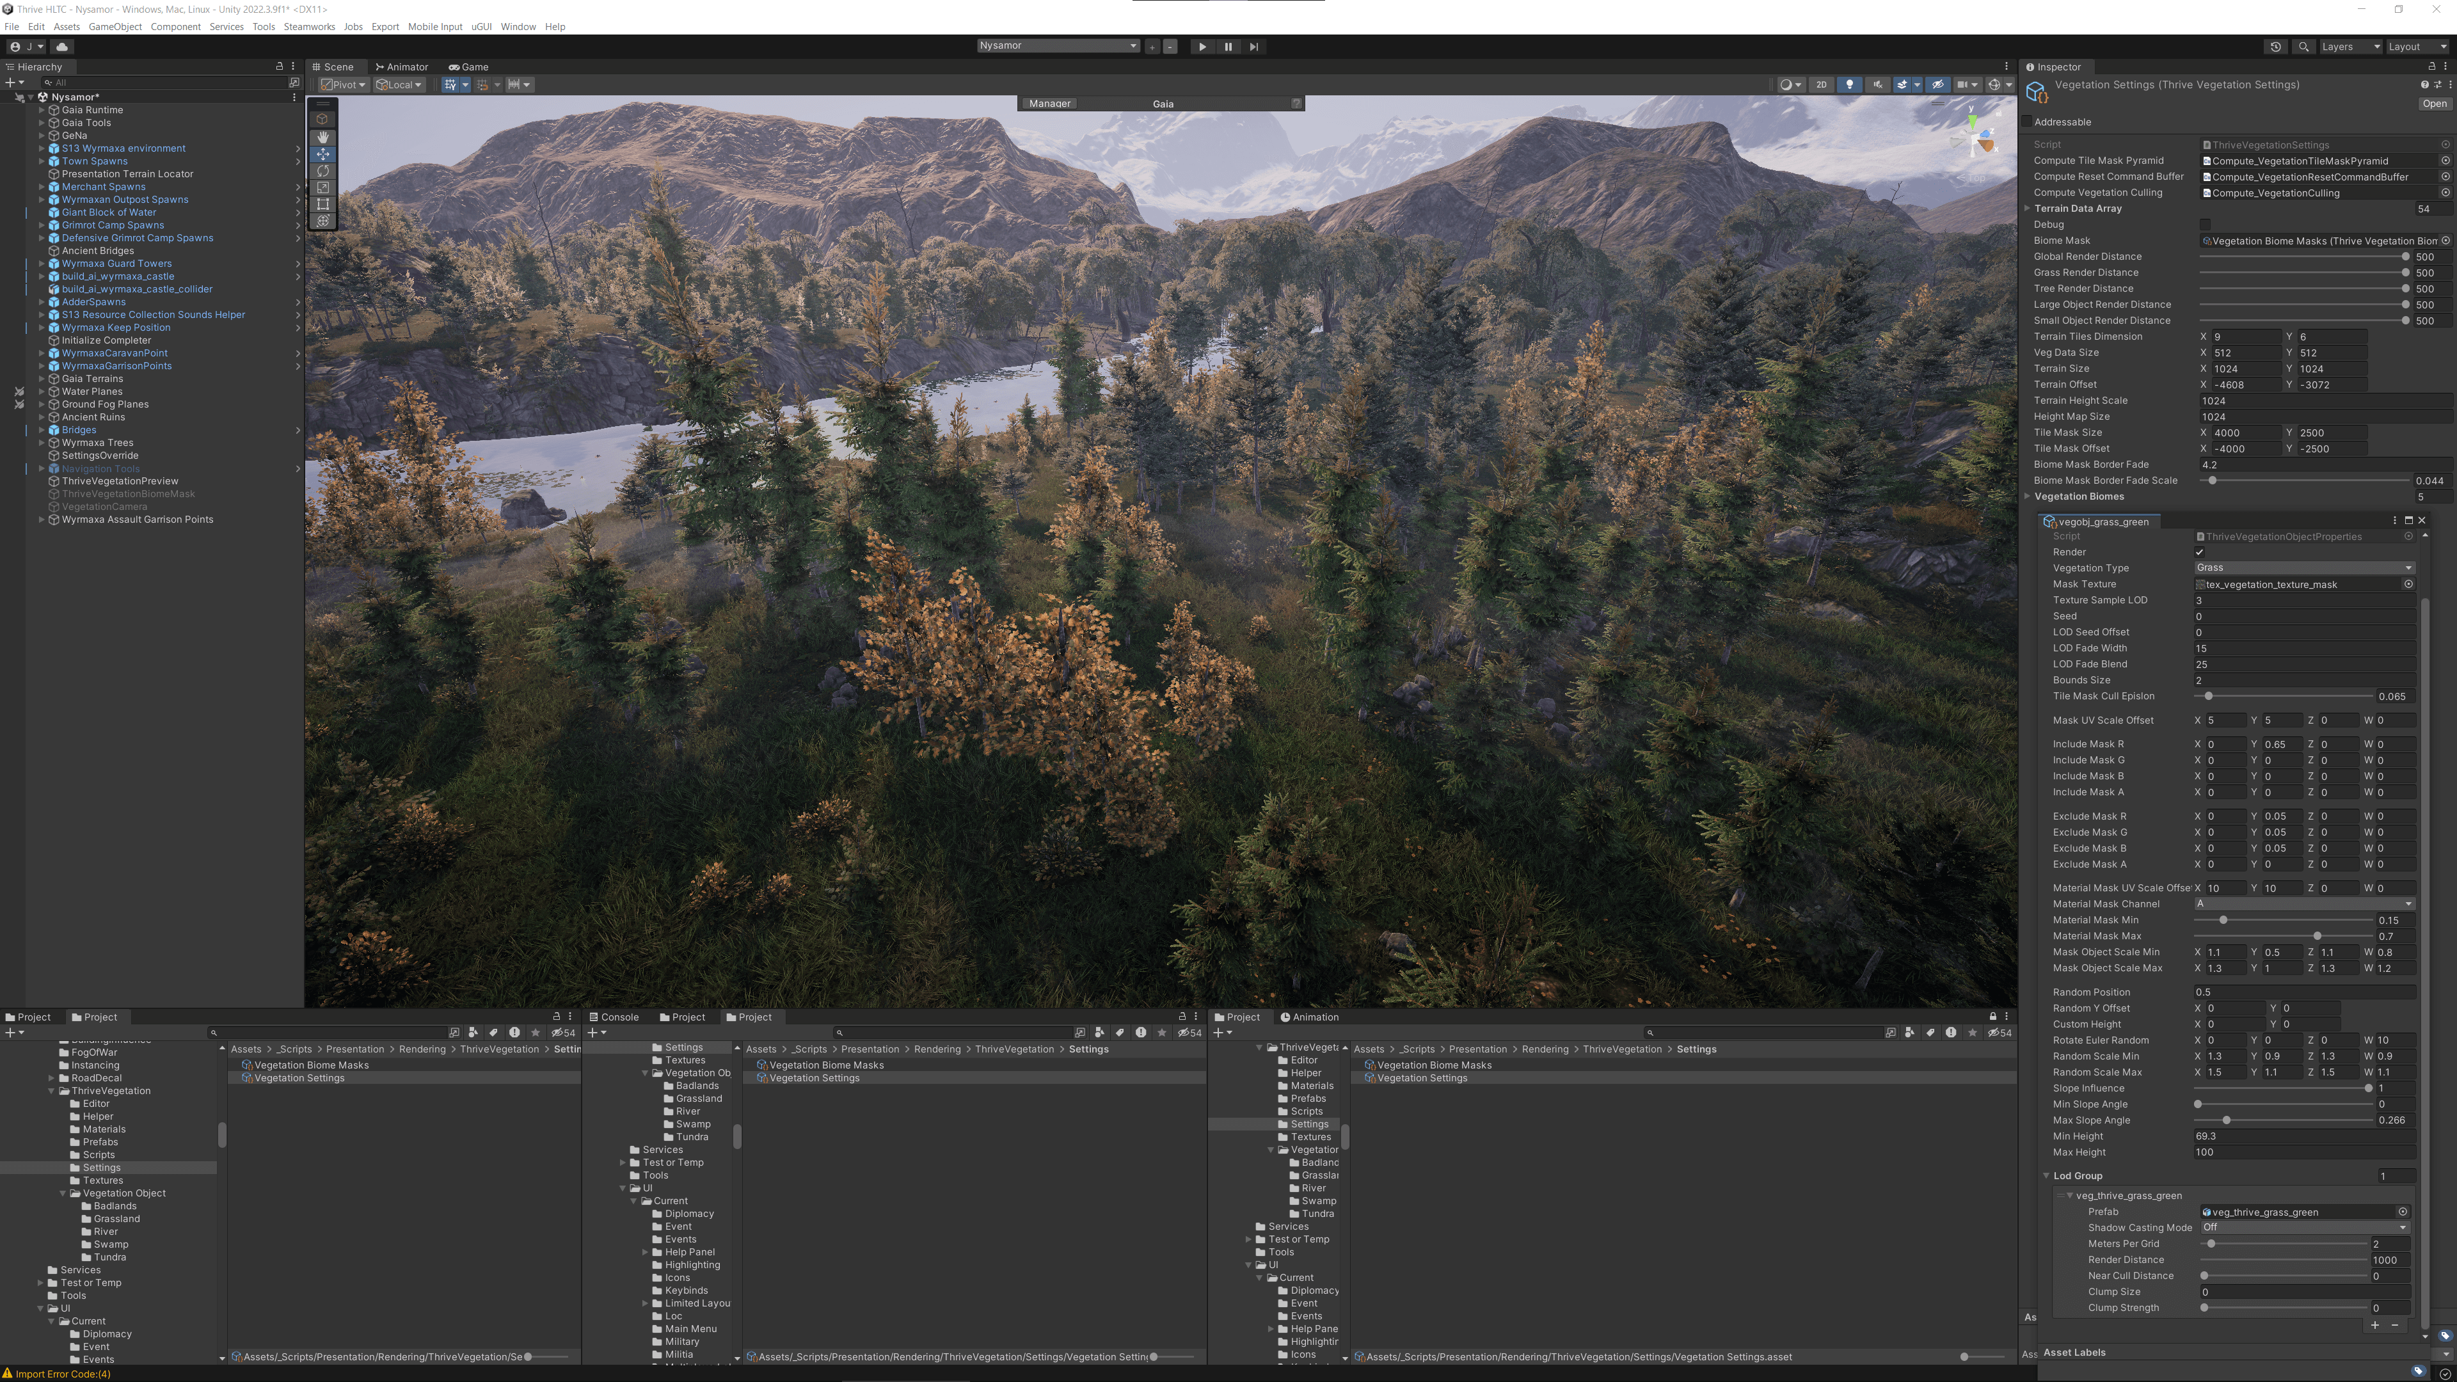Switch to the Game tab

coord(468,67)
